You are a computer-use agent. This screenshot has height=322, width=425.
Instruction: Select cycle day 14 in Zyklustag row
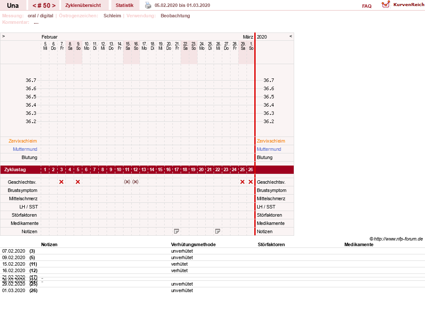click(x=152, y=170)
